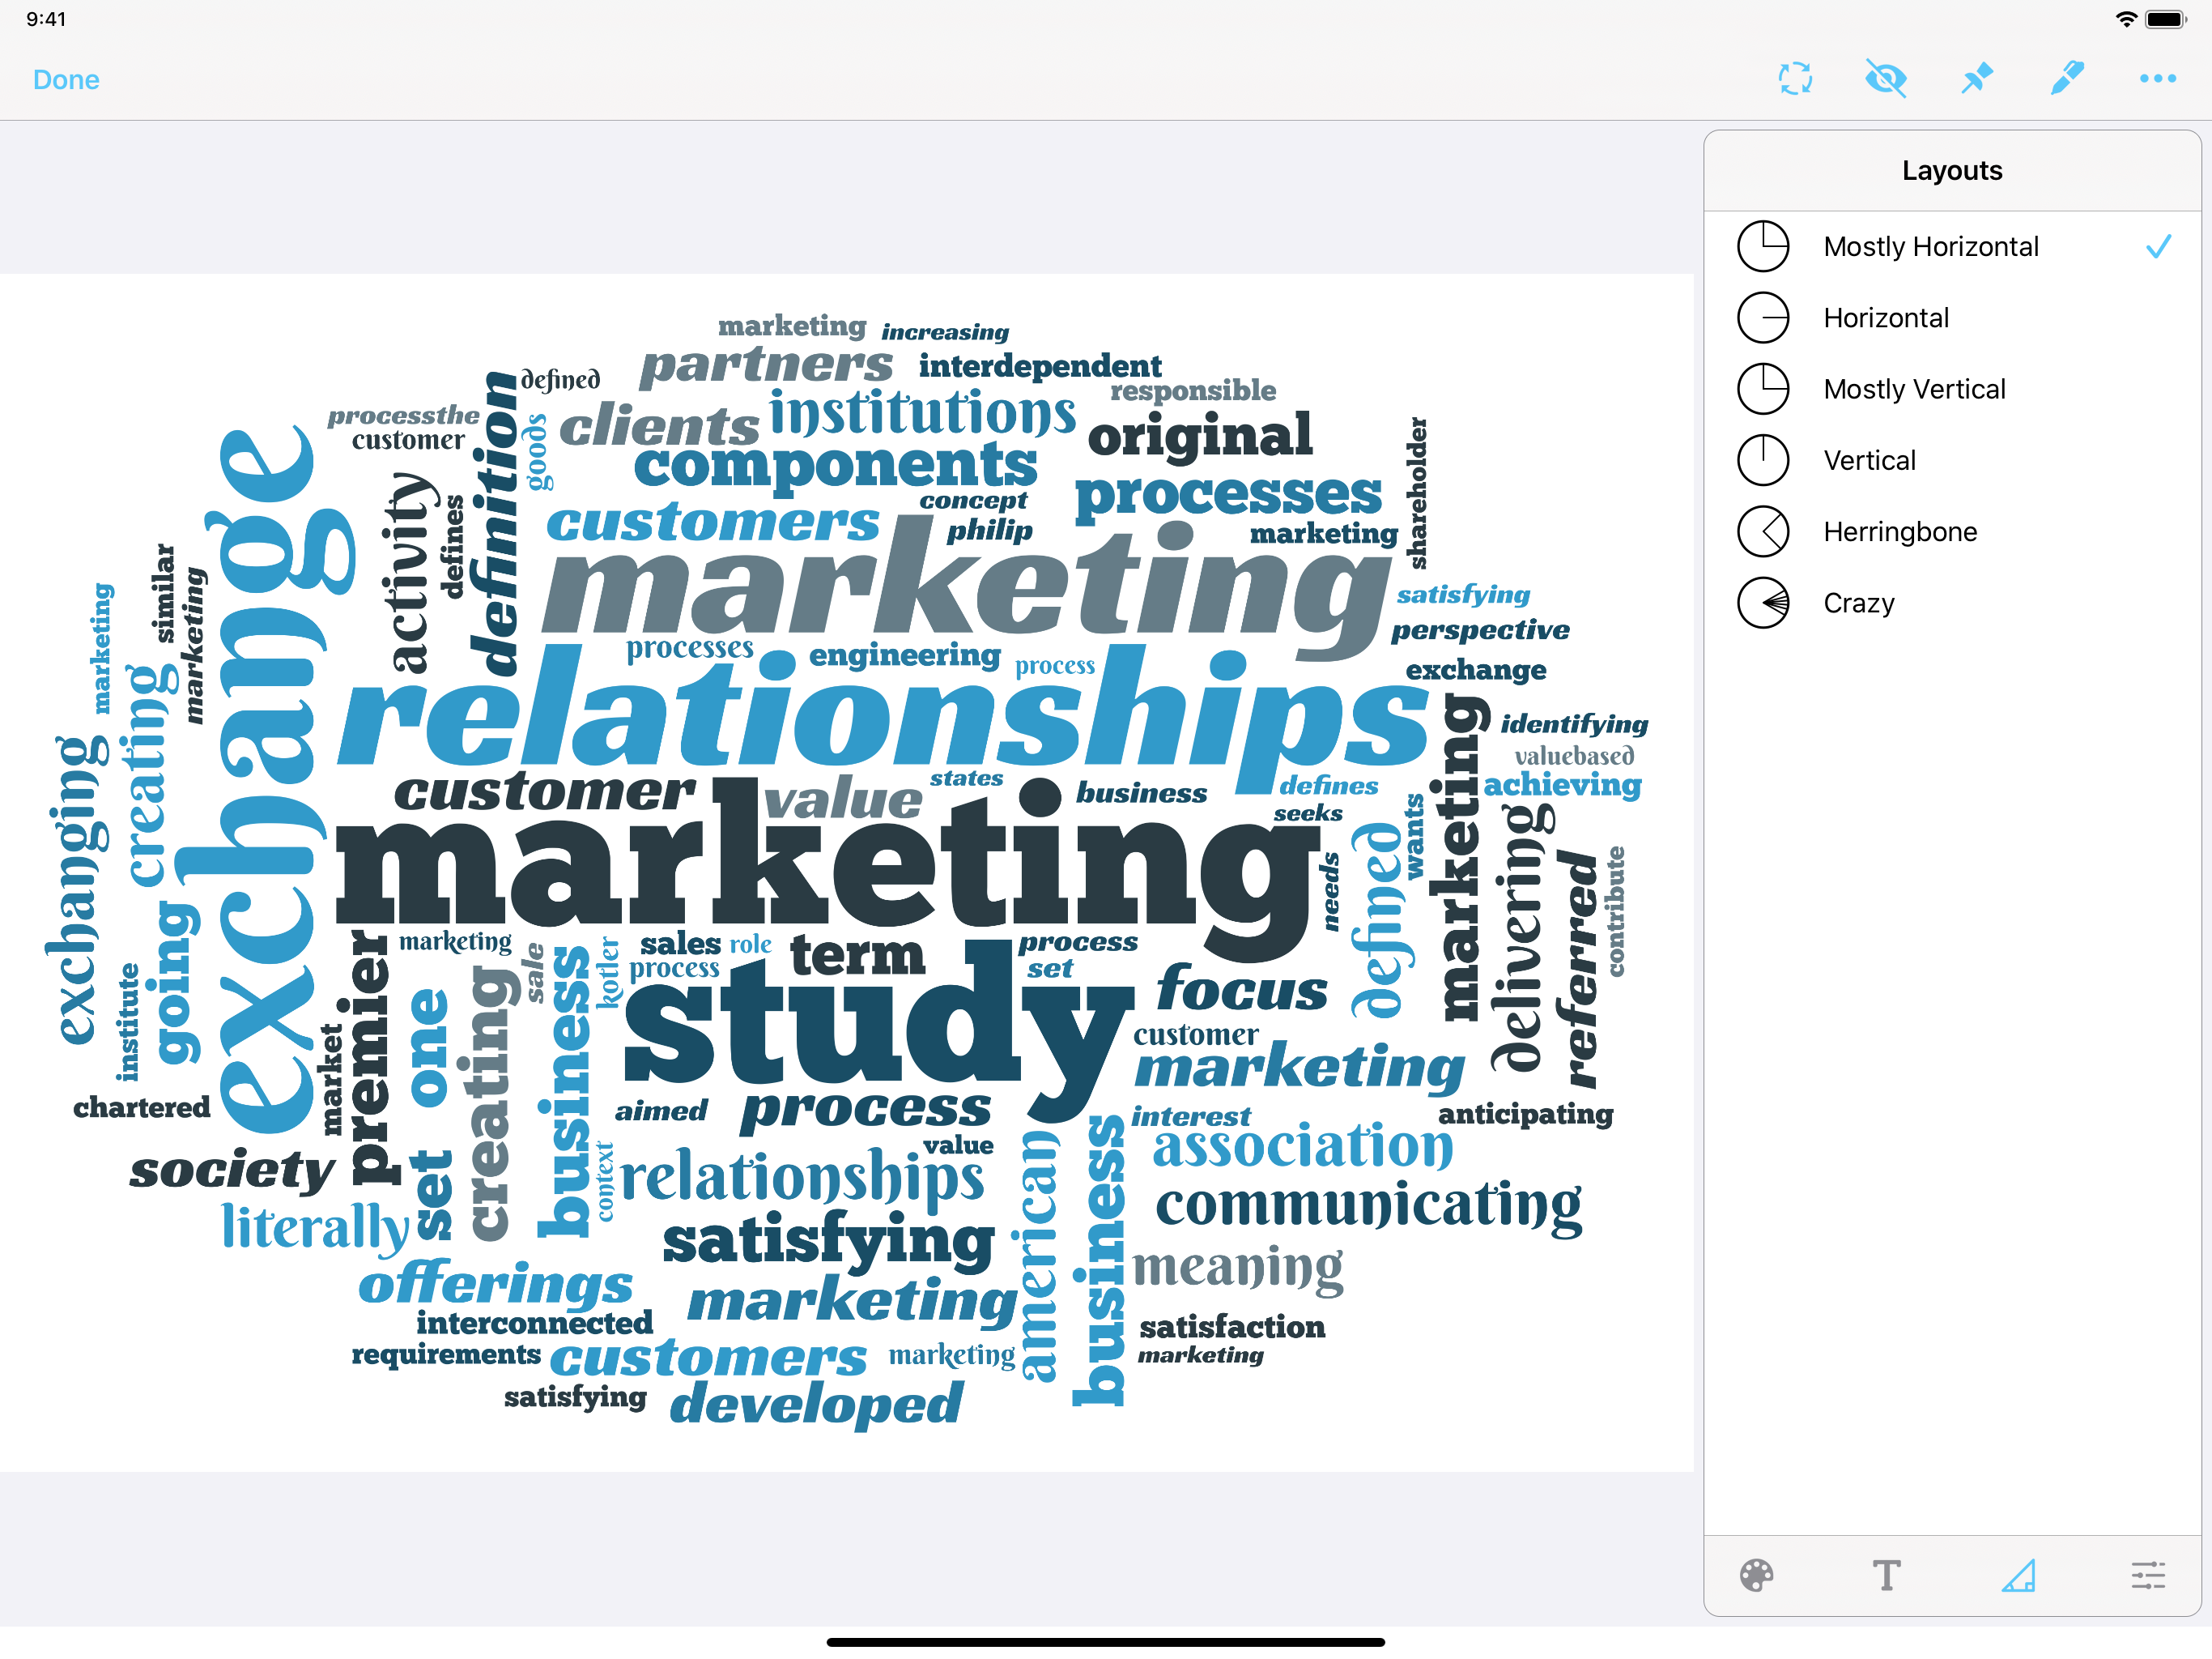This screenshot has height=1659, width=2212.
Task: Regenerate the word cloud with refresh icon
Action: [x=1795, y=78]
